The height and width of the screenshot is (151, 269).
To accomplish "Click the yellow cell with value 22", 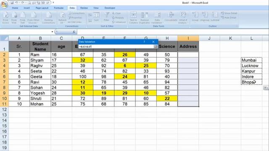I will point(167,99).
